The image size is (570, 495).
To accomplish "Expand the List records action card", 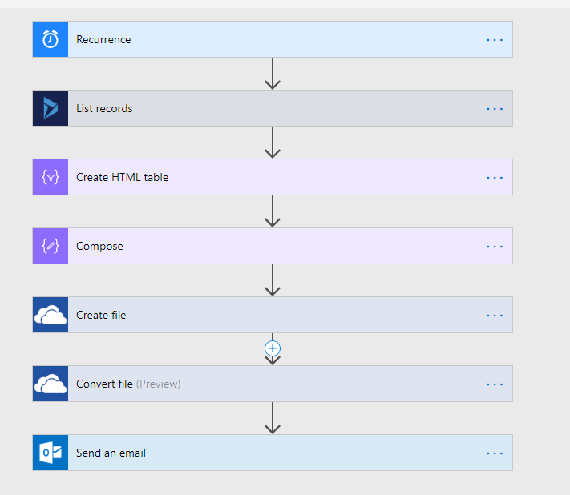I will [273, 108].
